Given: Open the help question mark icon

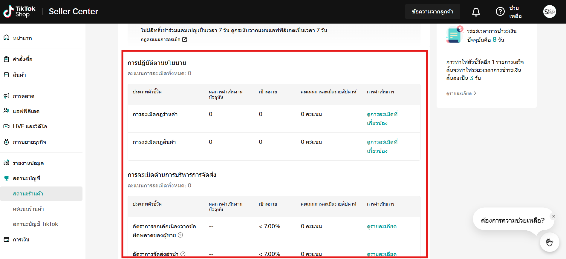Looking at the screenshot, I should (500, 12).
